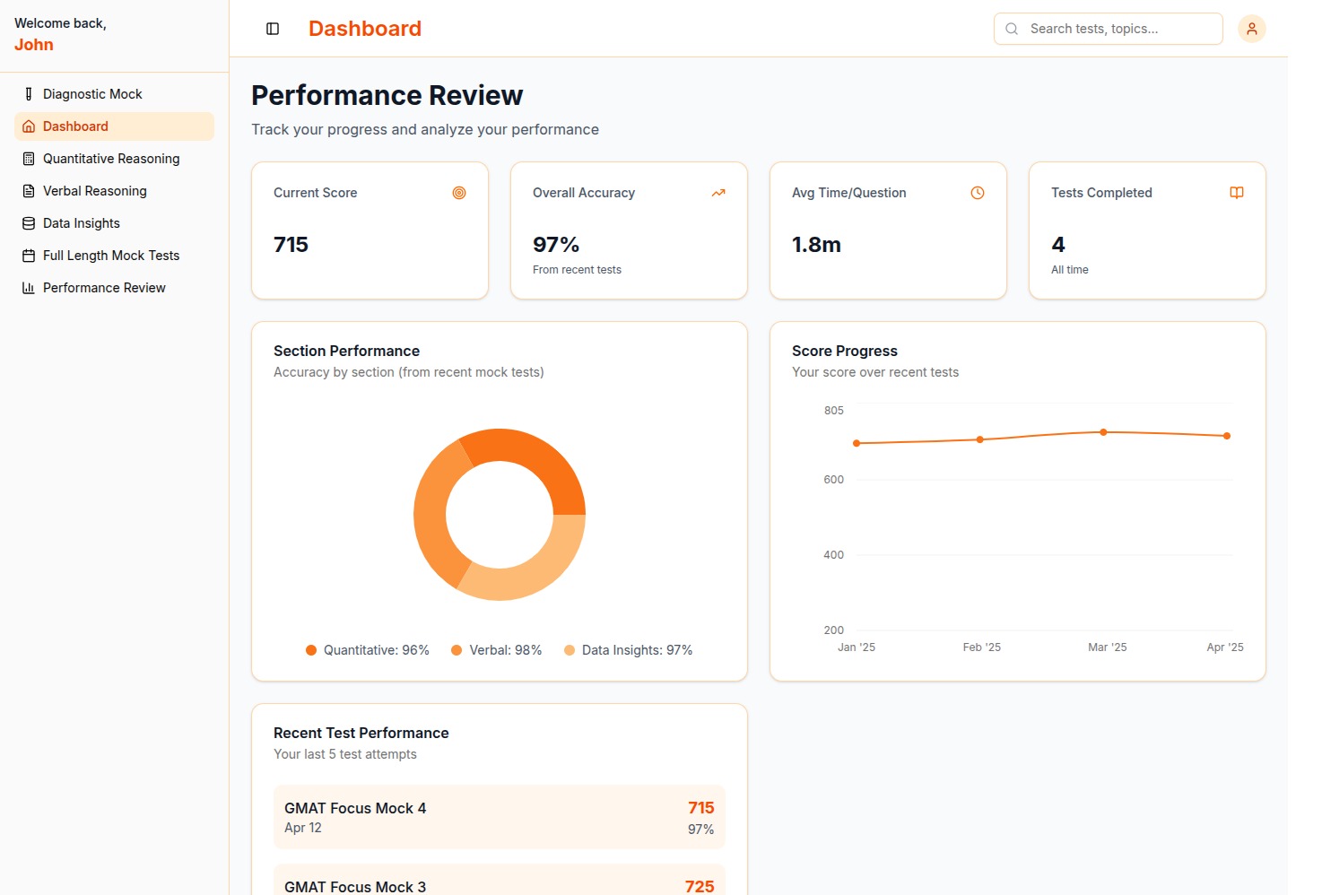1322x895 pixels.
Task: Toggle the Data Insights legend dot
Action: (x=570, y=649)
